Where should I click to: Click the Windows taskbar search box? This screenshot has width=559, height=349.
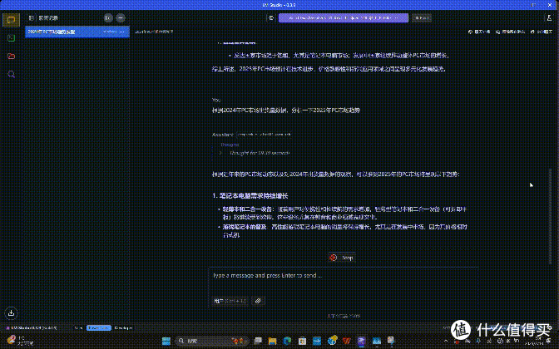(212, 341)
